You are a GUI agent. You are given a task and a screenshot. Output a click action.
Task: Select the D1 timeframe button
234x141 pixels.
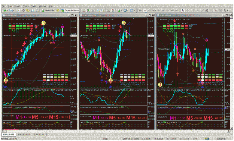[168, 10]
